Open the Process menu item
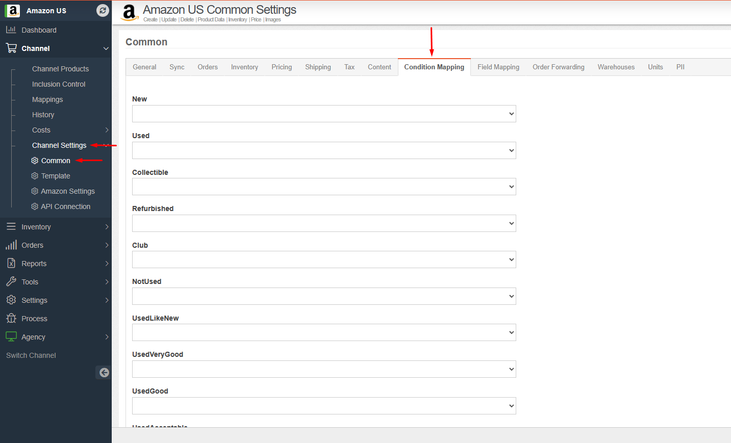 pyautogui.click(x=34, y=319)
